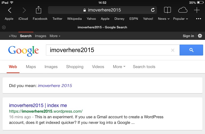Image resolution: width=205 pixels, height=134 pixels.
Task: Show more bookmarks via ellipsis
Action: point(198,19)
